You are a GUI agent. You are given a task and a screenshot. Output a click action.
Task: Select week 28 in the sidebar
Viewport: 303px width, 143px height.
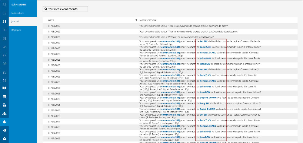click(x=4, y=47)
